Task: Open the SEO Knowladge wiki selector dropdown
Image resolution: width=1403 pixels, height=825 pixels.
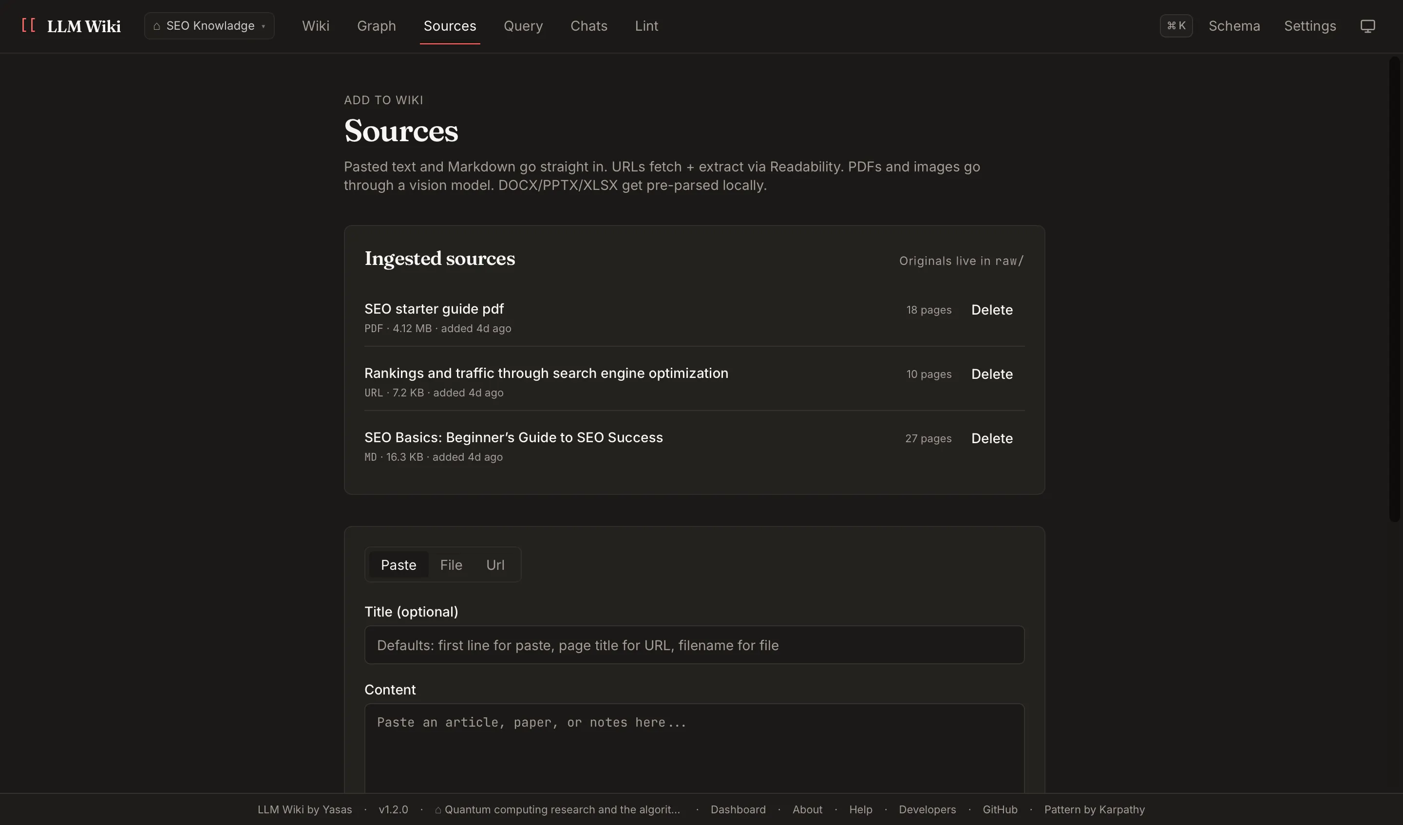Action: (209, 26)
